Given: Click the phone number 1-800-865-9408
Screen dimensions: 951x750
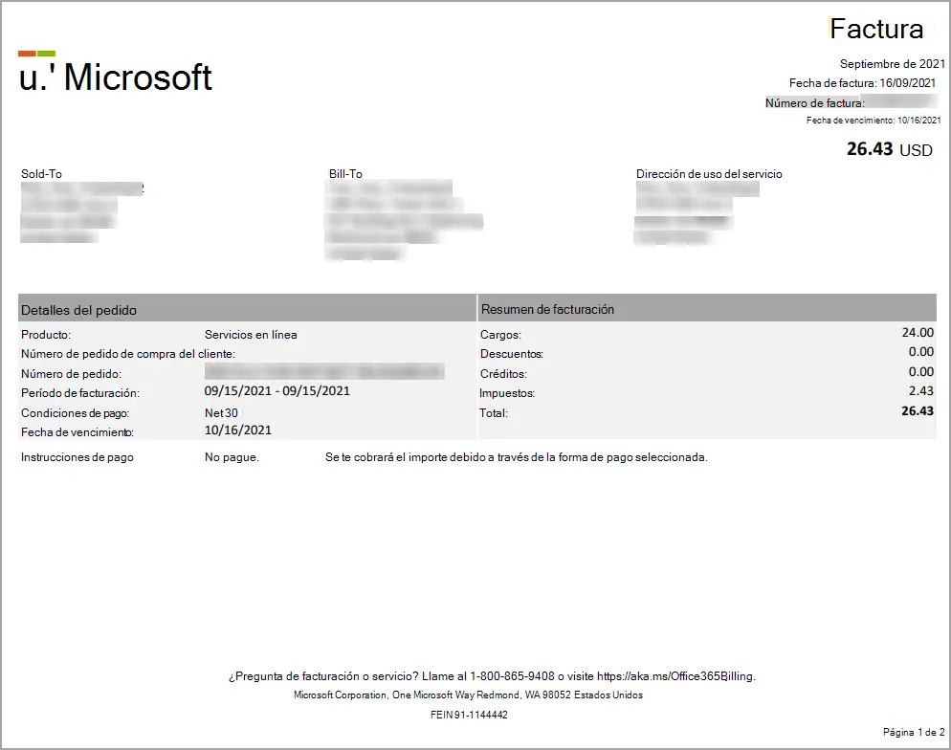Looking at the screenshot, I should (513, 676).
